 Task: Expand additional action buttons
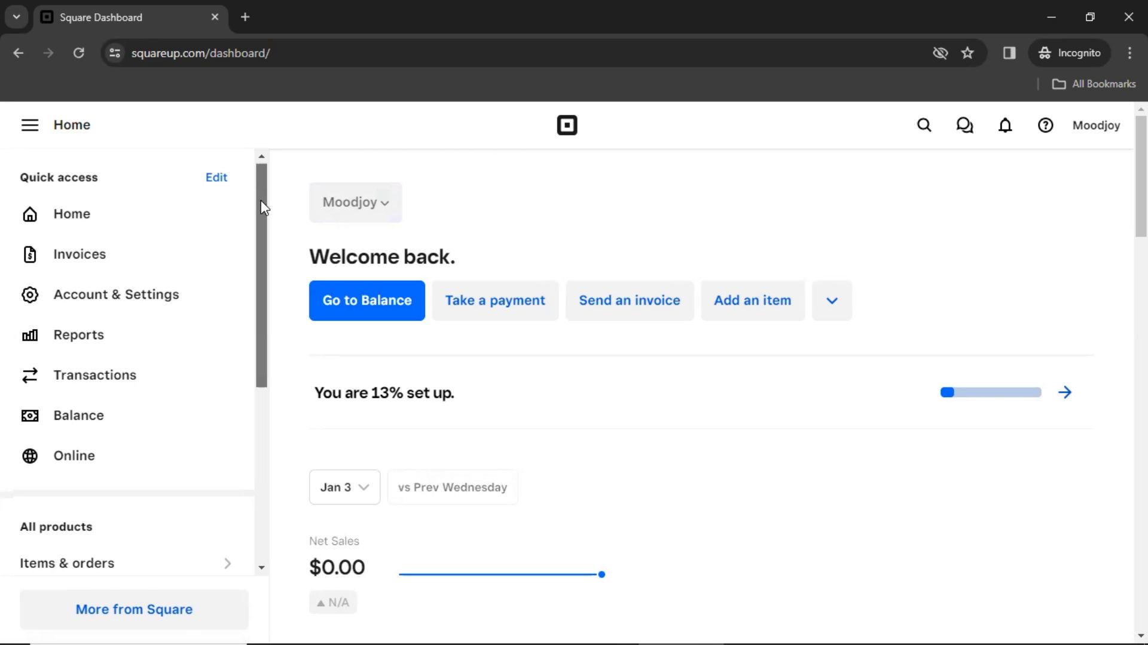point(832,300)
